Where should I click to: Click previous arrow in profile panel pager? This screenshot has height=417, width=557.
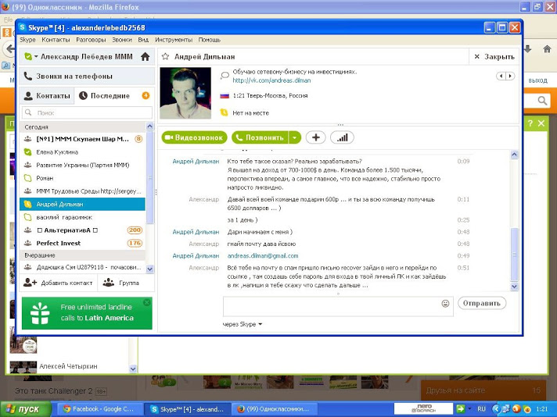[x=501, y=76]
